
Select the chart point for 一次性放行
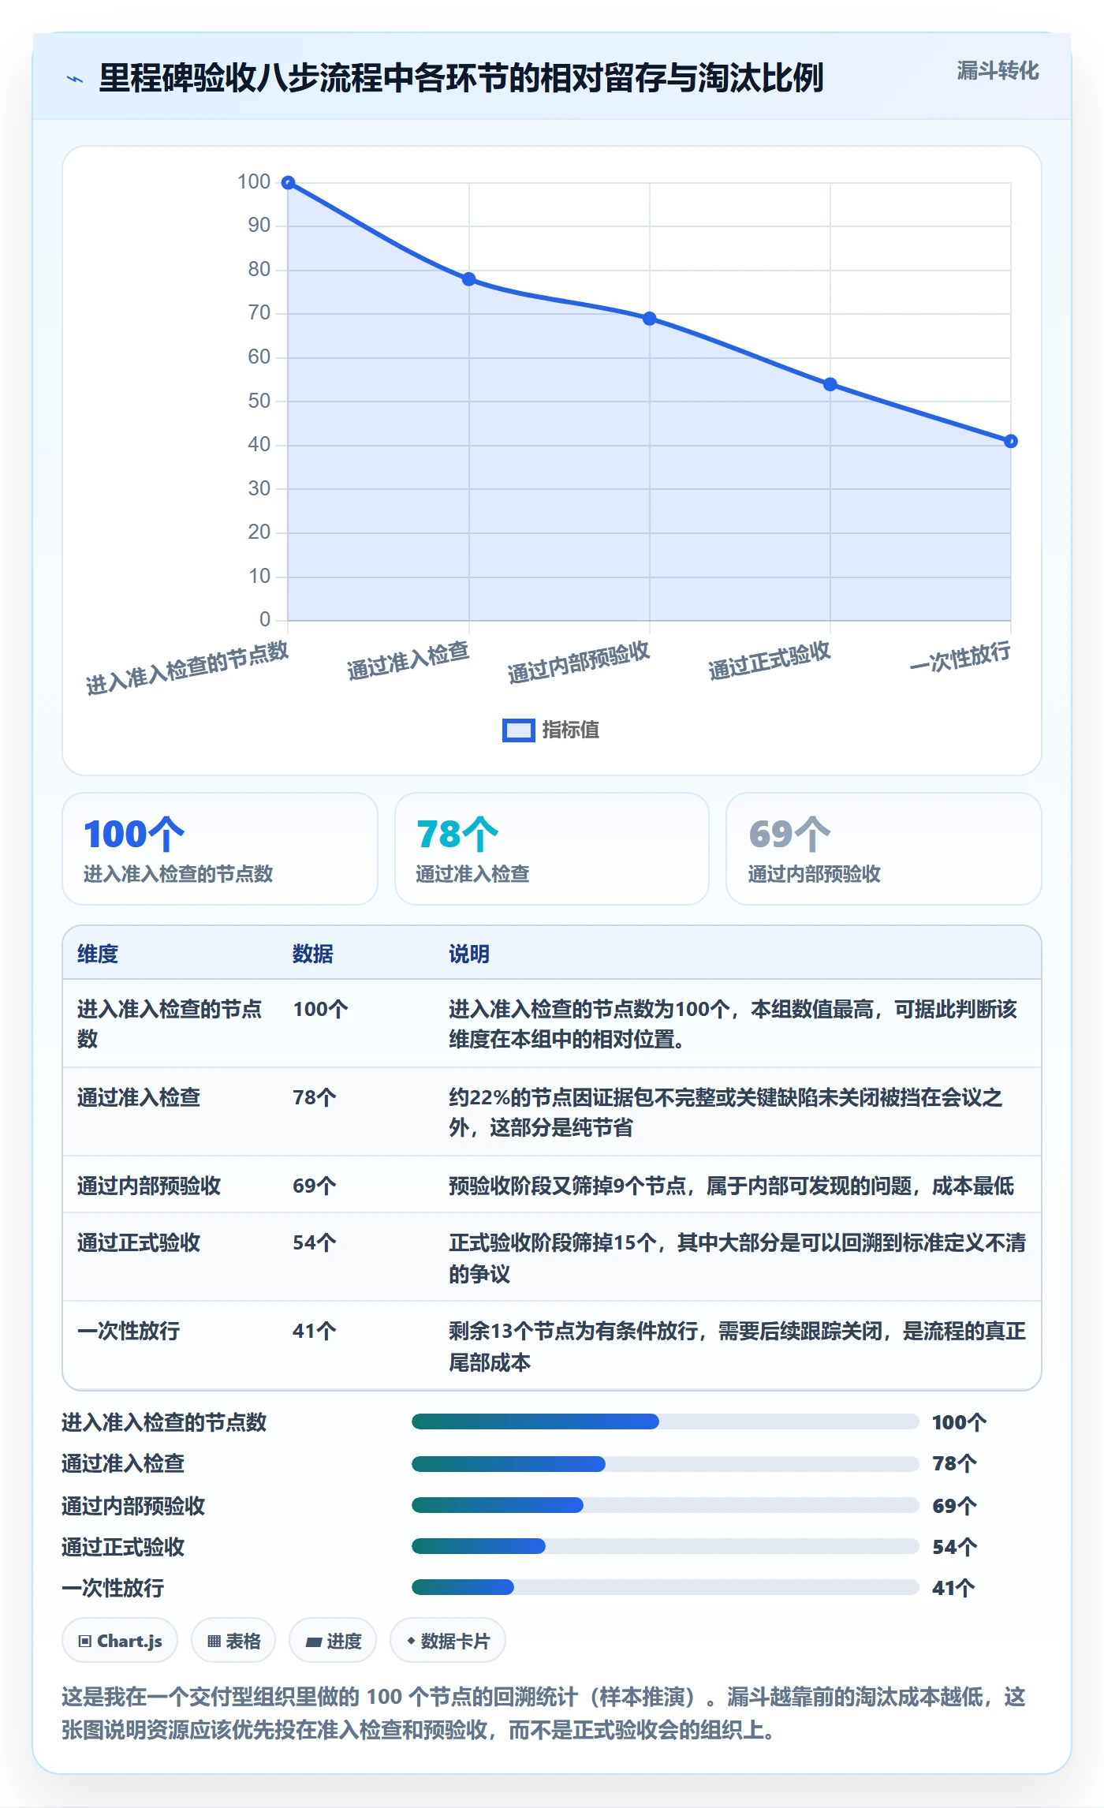point(1011,441)
